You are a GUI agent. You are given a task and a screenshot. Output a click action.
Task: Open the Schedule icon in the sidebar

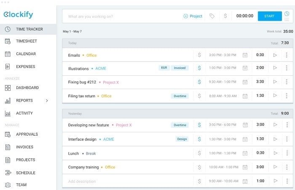8,173
